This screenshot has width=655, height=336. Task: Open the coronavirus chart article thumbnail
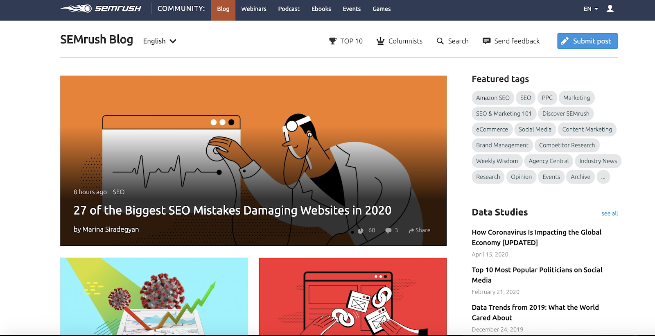pyautogui.click(x=154, y=297)
